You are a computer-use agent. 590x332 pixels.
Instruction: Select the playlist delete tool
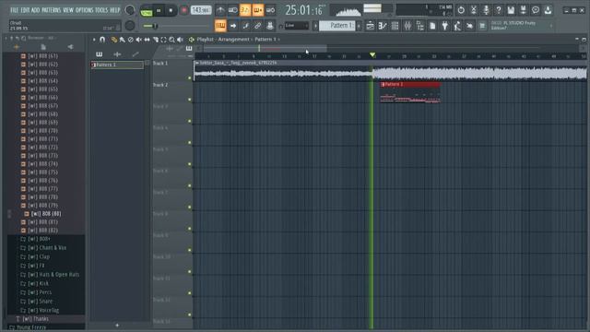(x=131, y=39)
